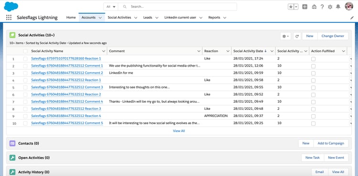Open the Salesforce Help question mark
The height and width of the screenshot is (176, 358).
click(322, 7)
